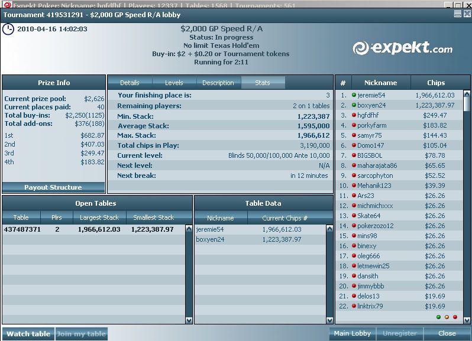This screenshot has width=472, height=341.
Task: Sort Open Tables by Largest Stack
Action: (99, 217)
